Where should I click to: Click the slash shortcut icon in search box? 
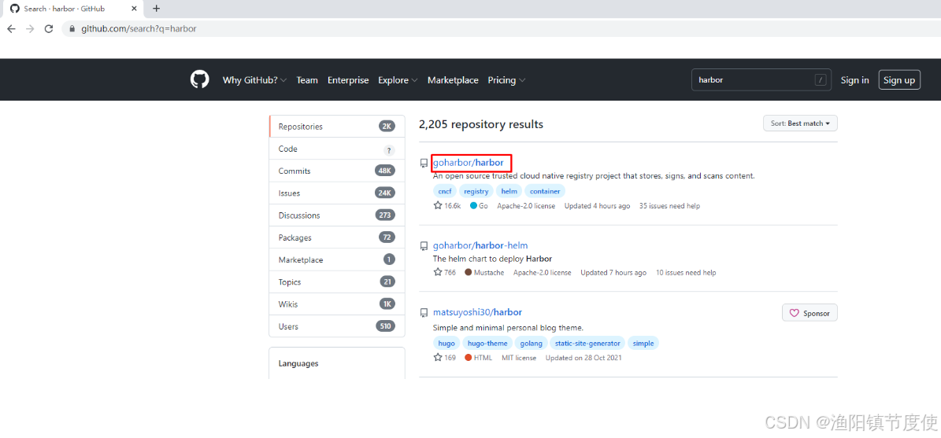(821, 79)
